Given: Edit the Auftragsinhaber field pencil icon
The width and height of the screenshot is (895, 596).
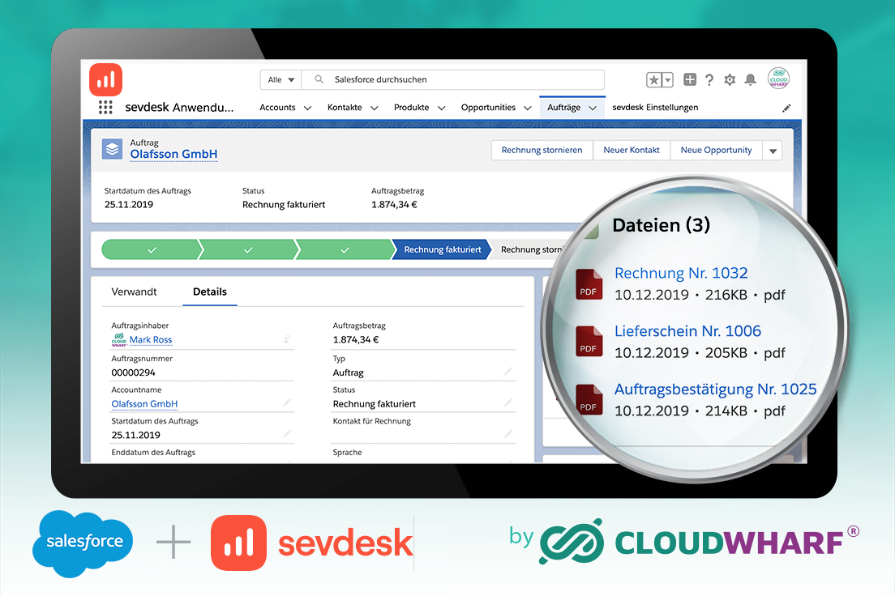Looking at the screenshot, I should tap(287, 339).
